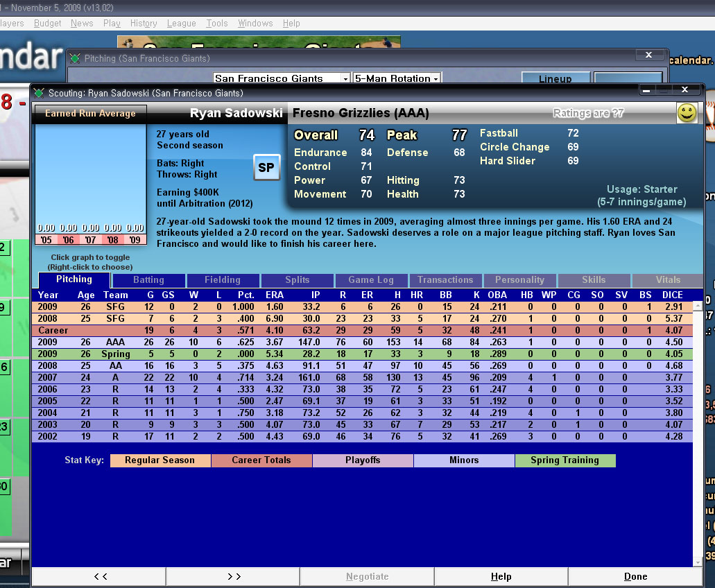
Task: Click the Pitching window title icon
Action: pos(75,58)
